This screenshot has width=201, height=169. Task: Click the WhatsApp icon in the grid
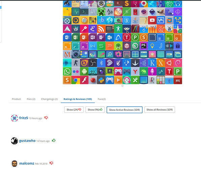click(67, 71)
